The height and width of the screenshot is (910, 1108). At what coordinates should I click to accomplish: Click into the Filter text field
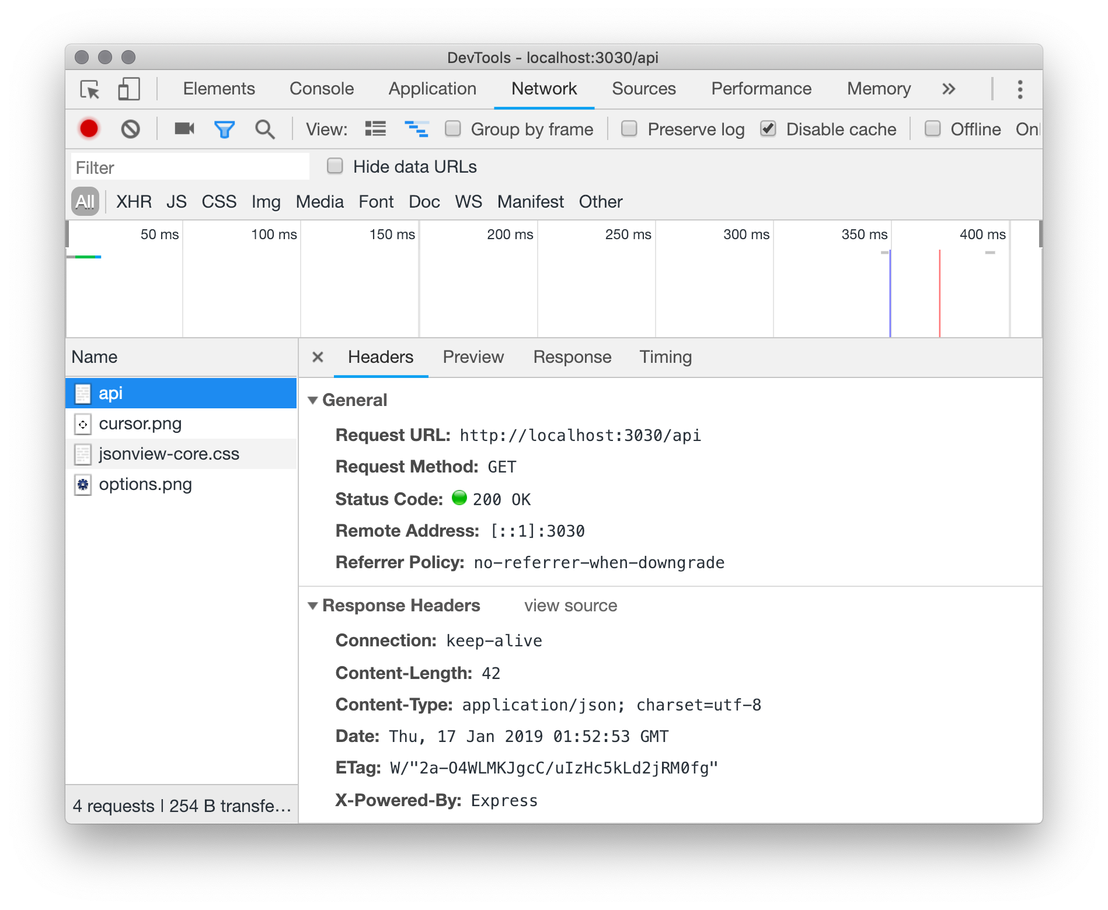(x=190, y=167)
